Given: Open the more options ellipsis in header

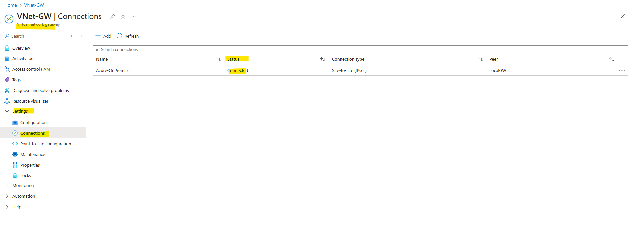Looking at the screenshot, I should [134, 16].
